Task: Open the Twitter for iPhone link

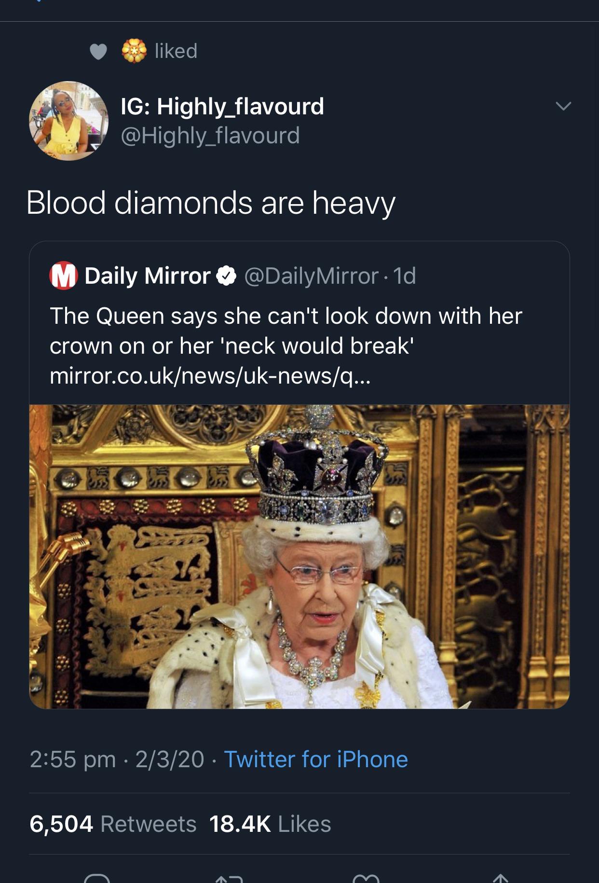Action: pos(316,759)
